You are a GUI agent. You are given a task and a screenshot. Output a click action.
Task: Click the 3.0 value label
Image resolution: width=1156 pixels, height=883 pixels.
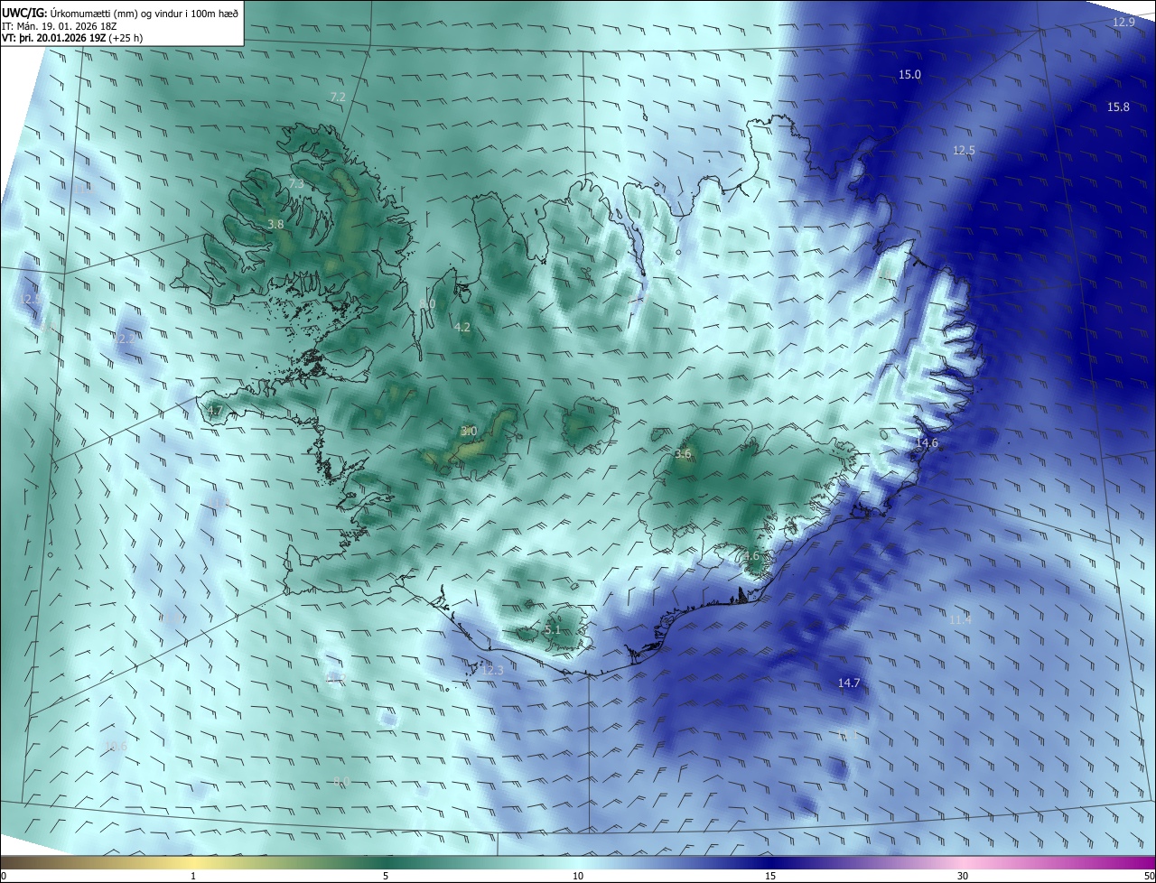[x=469, y=431]
